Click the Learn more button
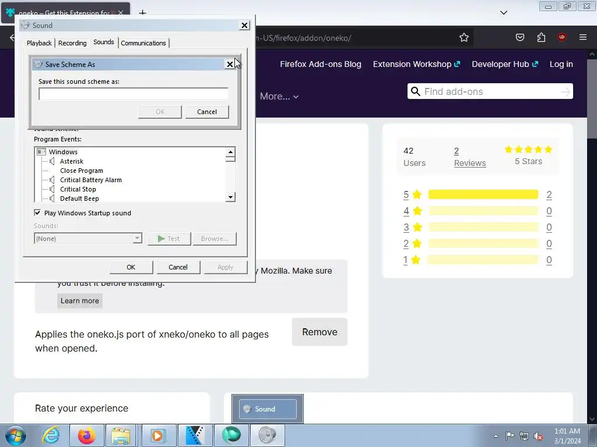Screen dimensions: 597x447 point(79,301)
